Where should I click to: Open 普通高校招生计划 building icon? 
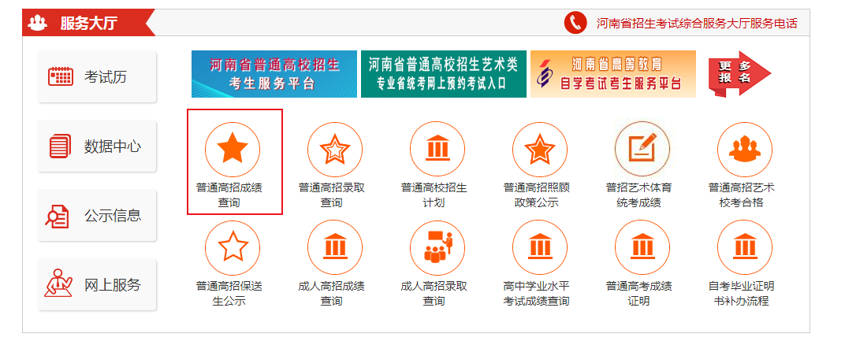437,150
